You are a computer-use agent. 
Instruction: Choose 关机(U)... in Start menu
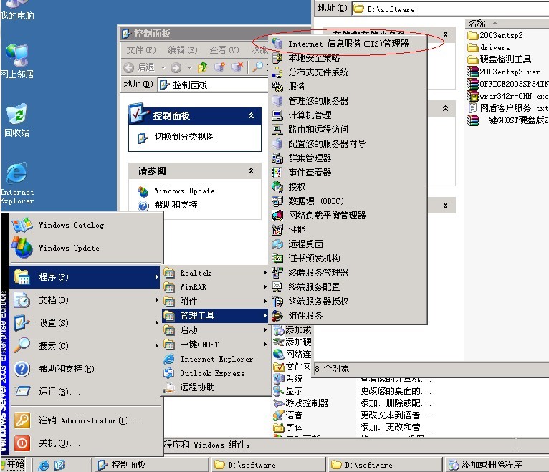coord(85,443)
